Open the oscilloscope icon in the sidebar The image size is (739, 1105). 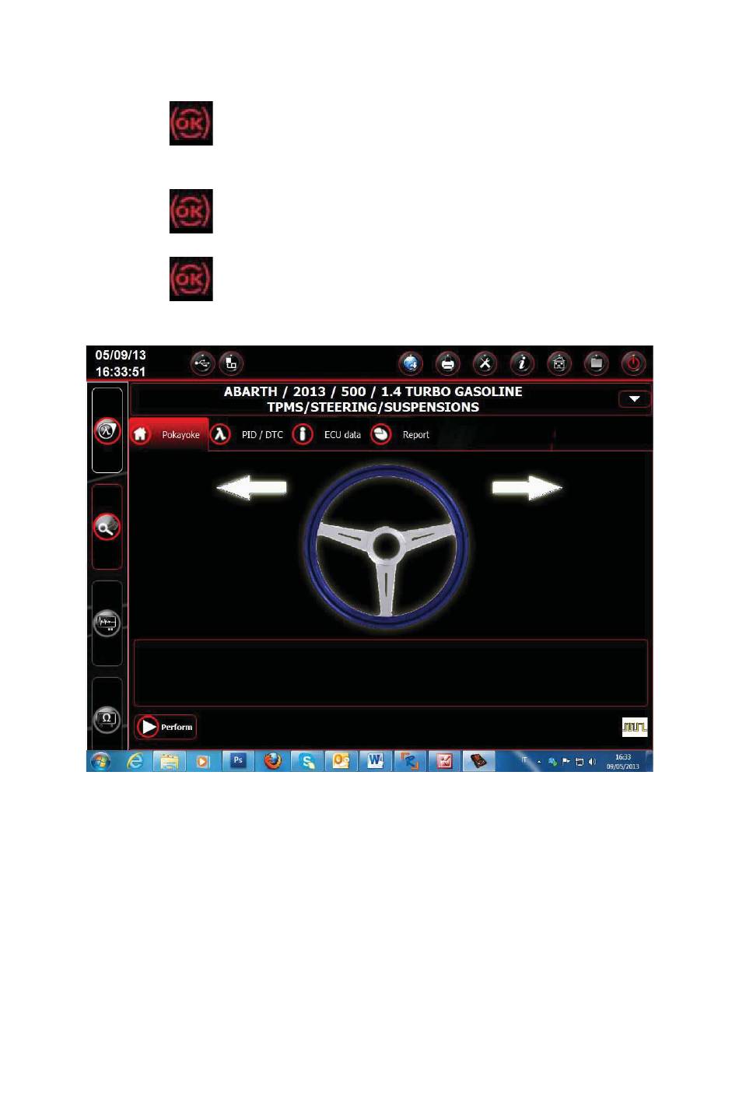[x=107, y=623]
